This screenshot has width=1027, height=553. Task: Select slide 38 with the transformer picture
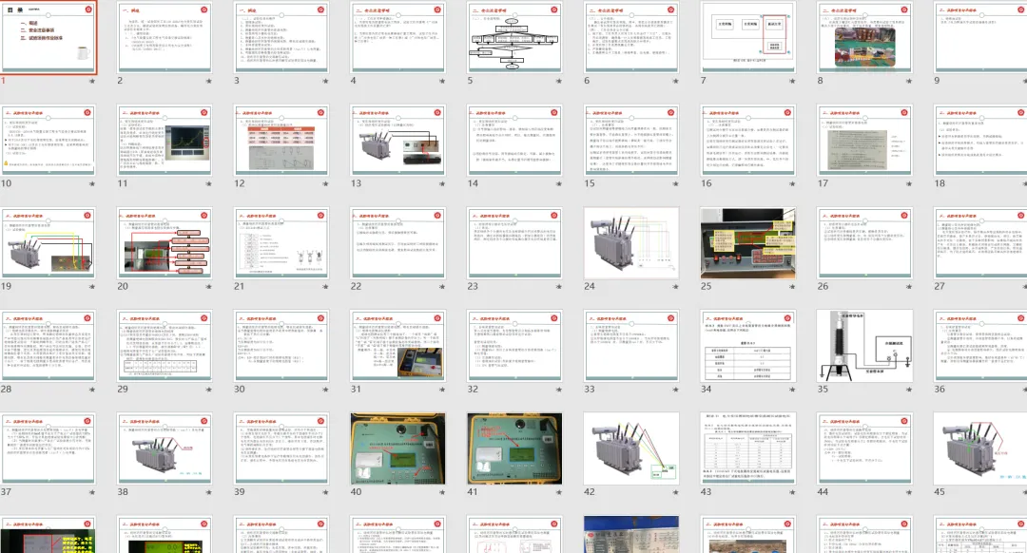click(165, 448)
